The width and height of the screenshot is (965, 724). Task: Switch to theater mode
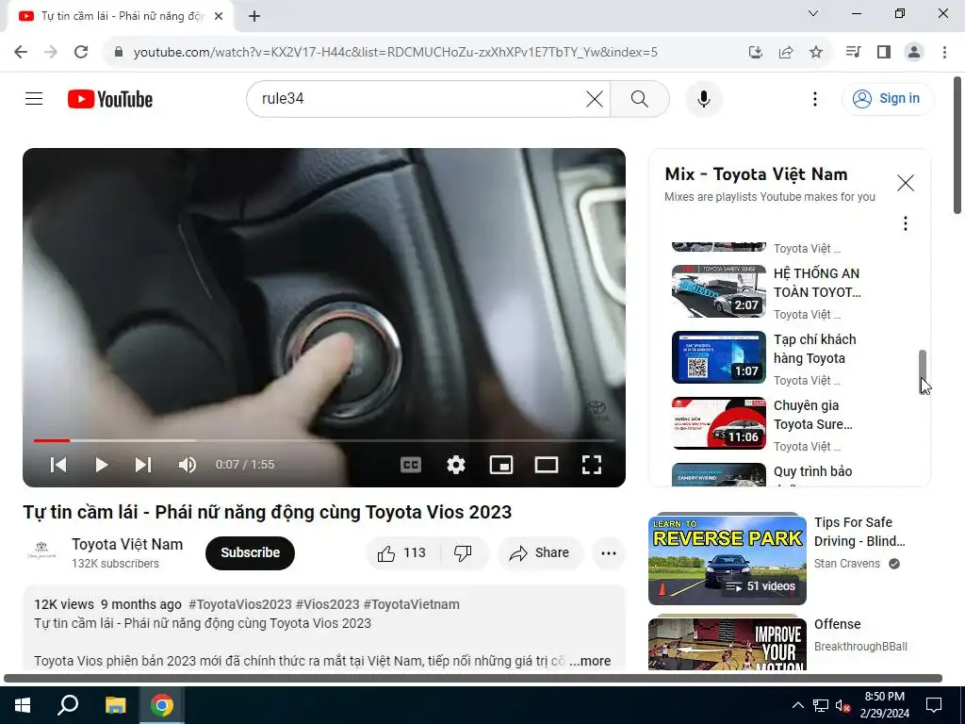coord(546,464)
